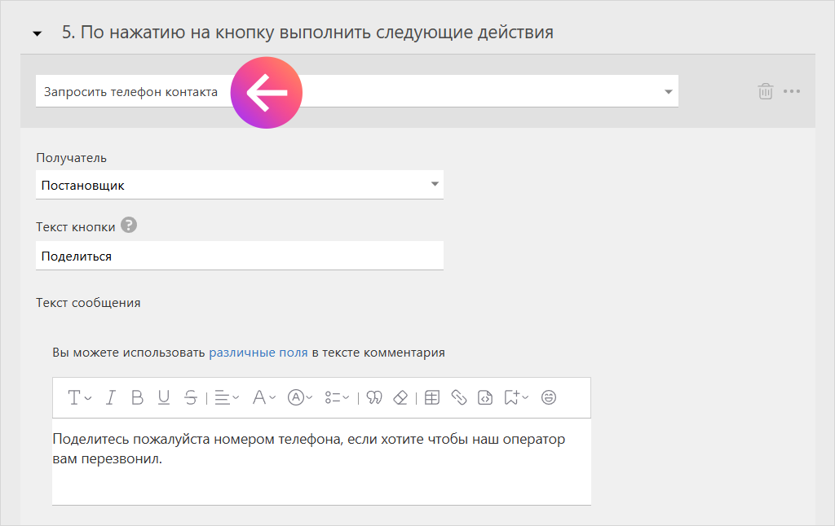
Task: Collapse section 5 using the triangle arrow
Action: (x=37, y=34)
